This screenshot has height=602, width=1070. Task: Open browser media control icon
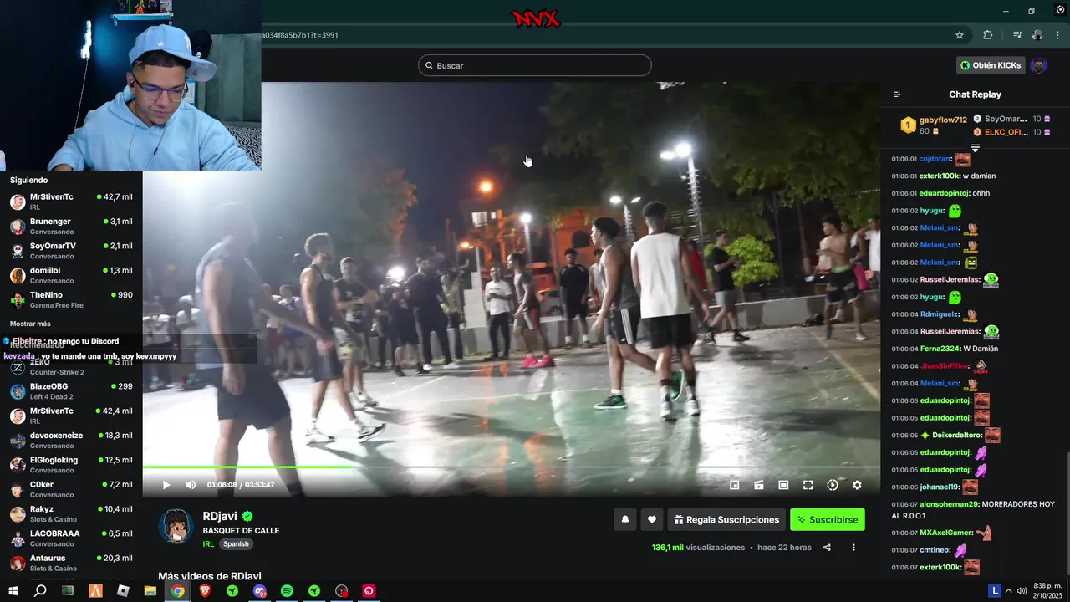coord(1017,35)
